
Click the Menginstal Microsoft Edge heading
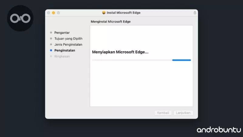[x=111, y=22]
